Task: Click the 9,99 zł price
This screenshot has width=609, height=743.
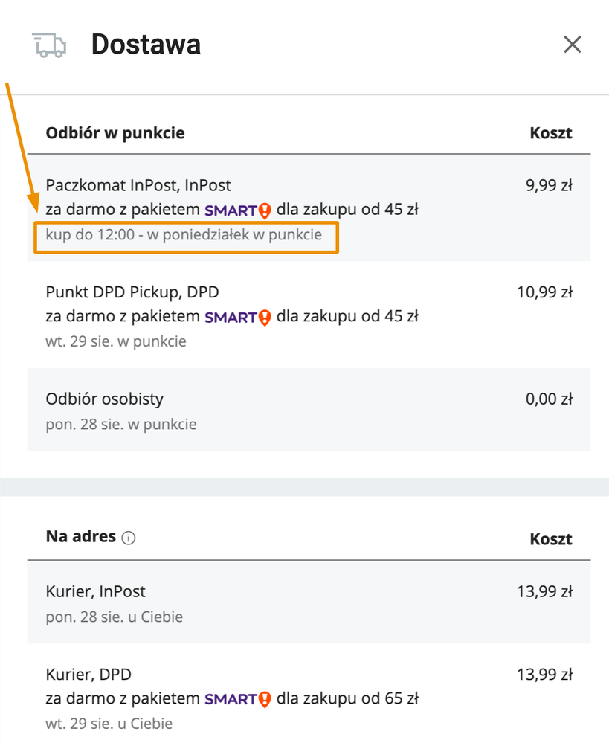Action: pyautogui.click(x=549, y=185)
